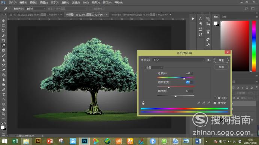Select the Magic Wand tool
Image resolution: width=259 pixels, height=145 pixels.
3,35
